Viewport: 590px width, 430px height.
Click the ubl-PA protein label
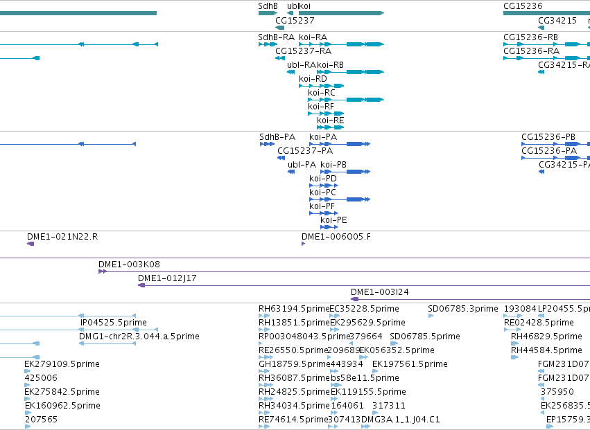point(302,165)
